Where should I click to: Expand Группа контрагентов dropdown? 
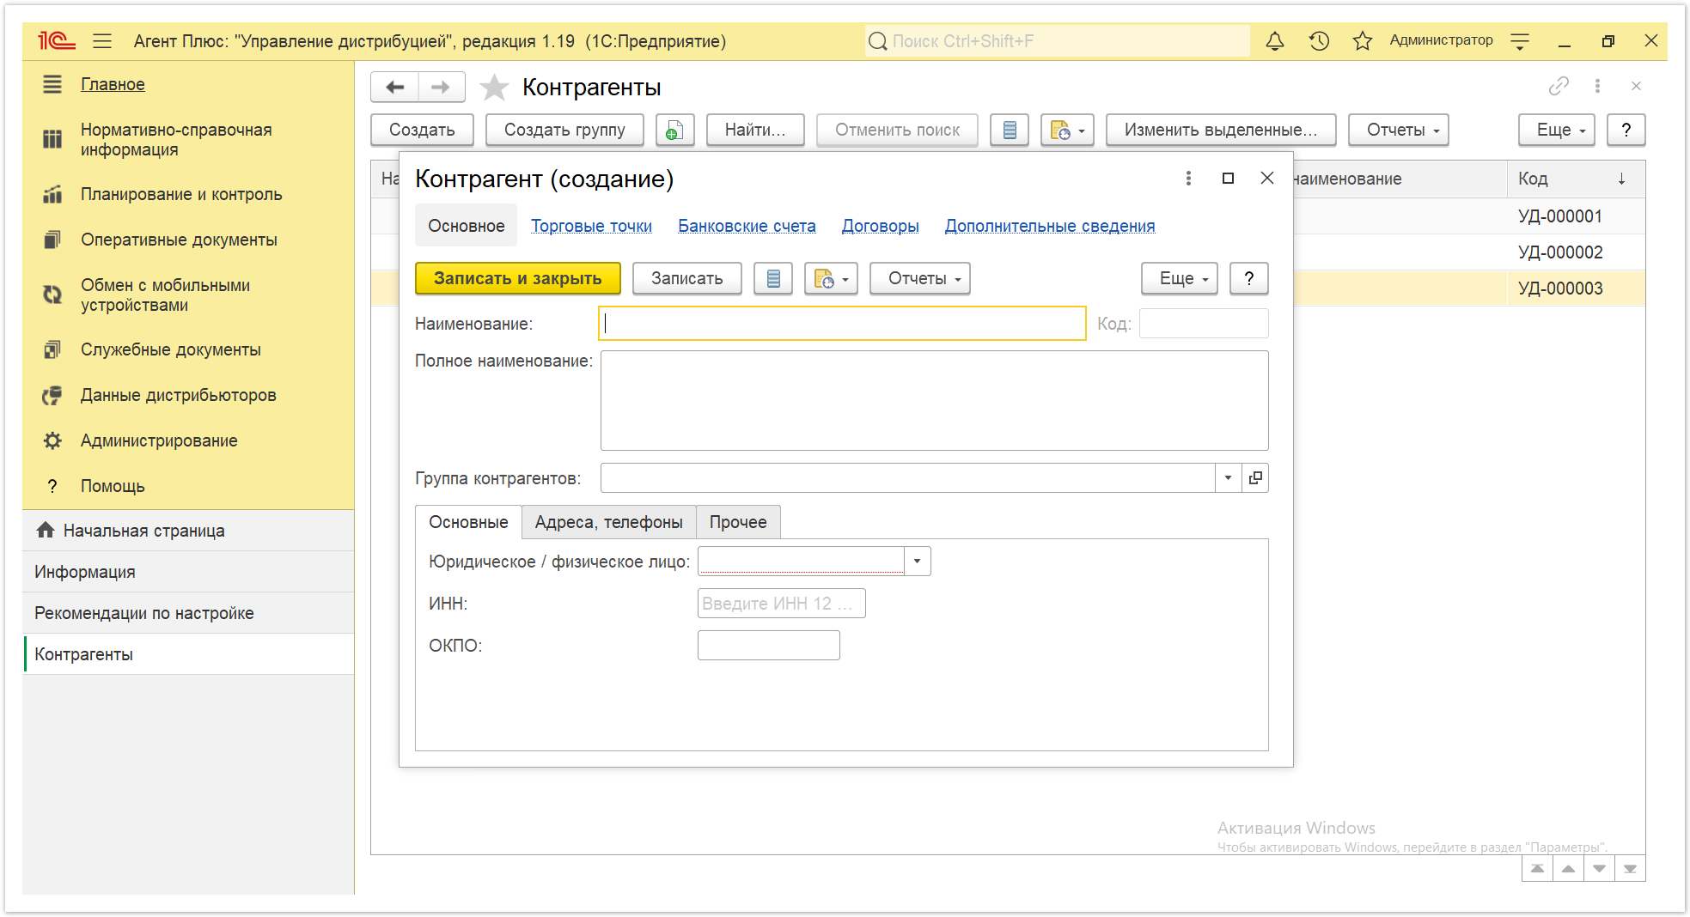[1228, 477]
